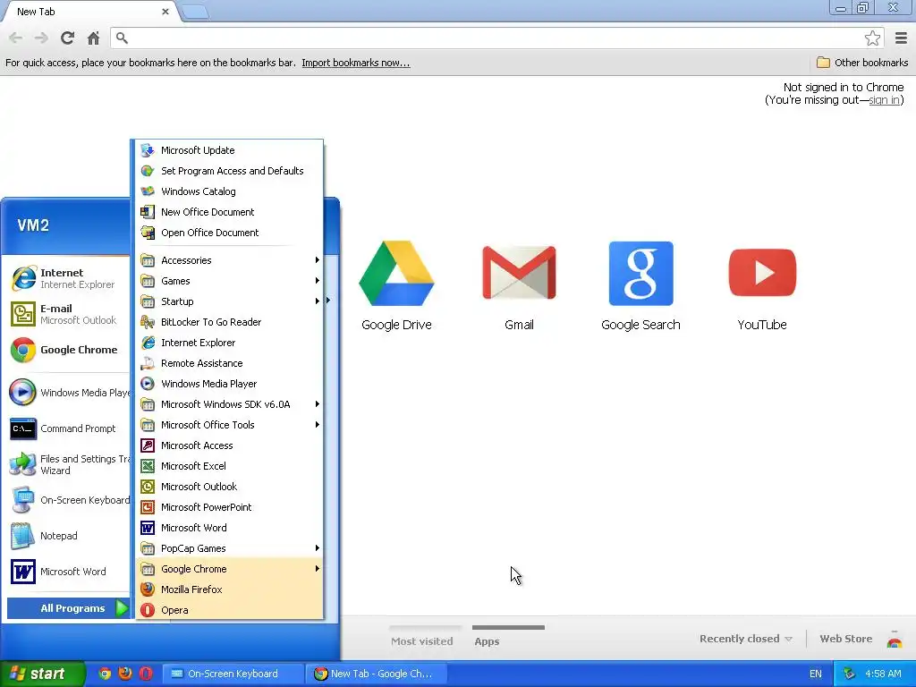Switch to On-Screen Keyboard taskbar button
This screenshot has width=916, height=687.
click(x=233, y=674)
